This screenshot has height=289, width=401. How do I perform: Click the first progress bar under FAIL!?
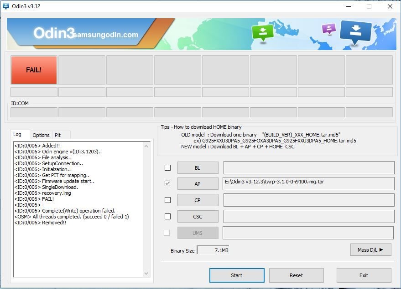(34, 92)
